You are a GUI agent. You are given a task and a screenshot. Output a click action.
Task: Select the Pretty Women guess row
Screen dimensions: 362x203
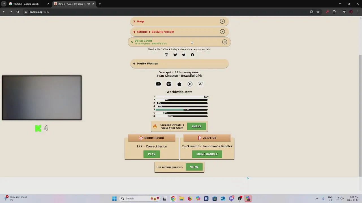coord(179,63)
